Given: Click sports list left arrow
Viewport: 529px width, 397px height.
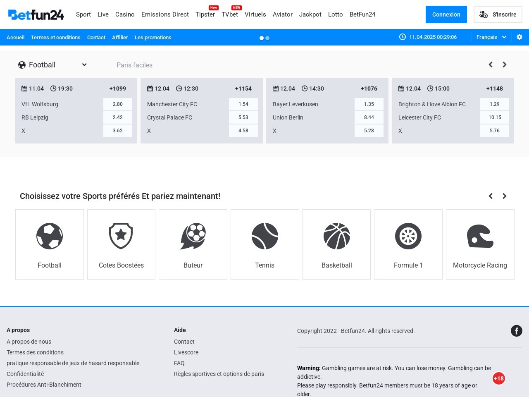Looking at the screenshot, I should pos(491,196).
